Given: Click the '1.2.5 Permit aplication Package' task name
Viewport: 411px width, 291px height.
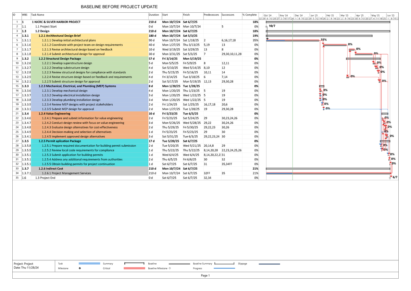Looking at the screenshot, I should 60,141.
